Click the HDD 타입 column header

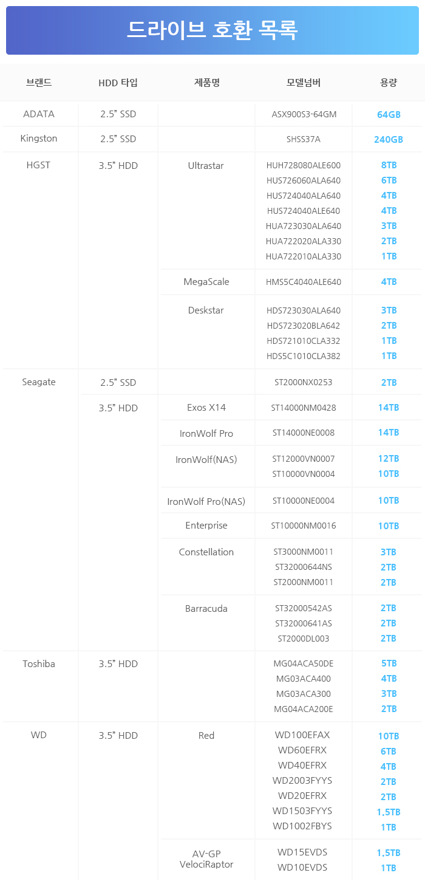pos(118,83)
